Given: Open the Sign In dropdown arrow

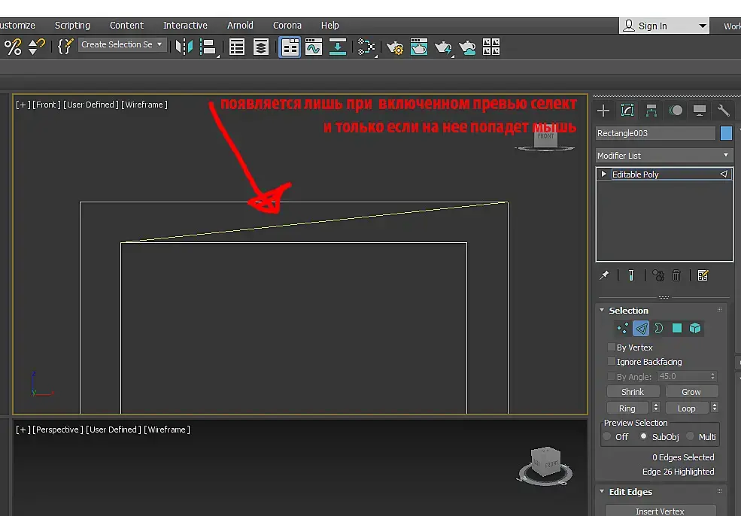Looking at the screenshot, I should coord(703,26).
